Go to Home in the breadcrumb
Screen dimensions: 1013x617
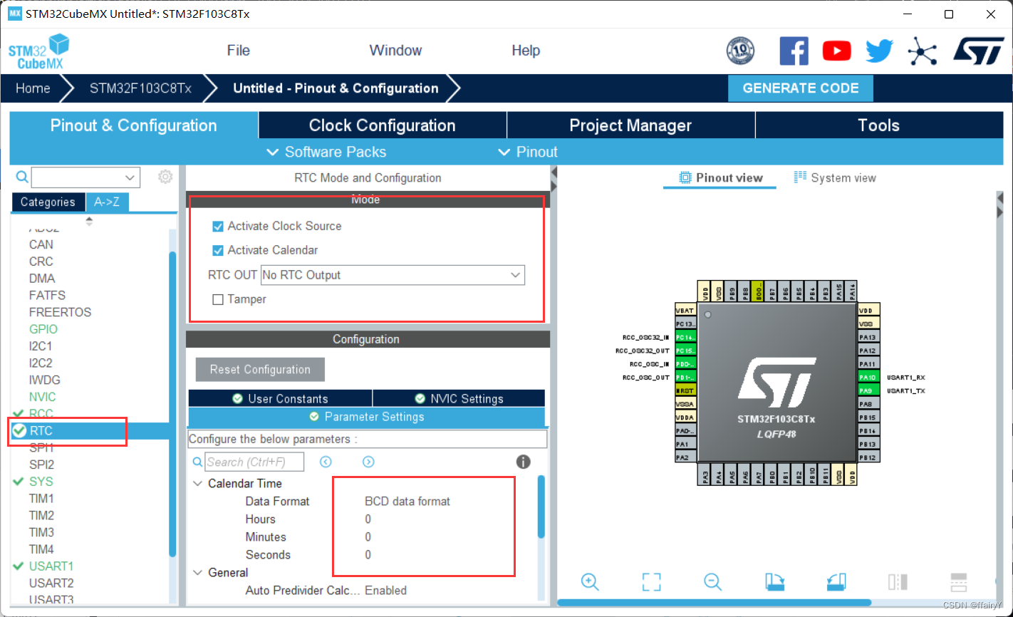[33, 88]
